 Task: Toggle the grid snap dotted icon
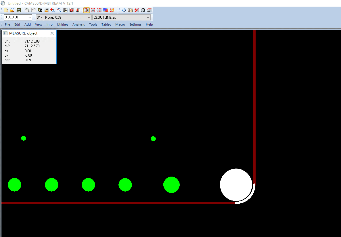[x=93, y=10]
